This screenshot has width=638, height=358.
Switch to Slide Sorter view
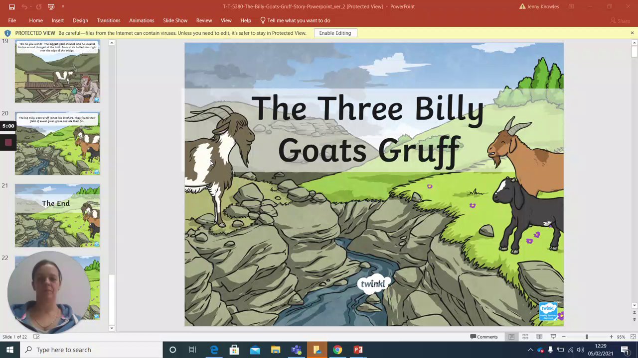525,337
